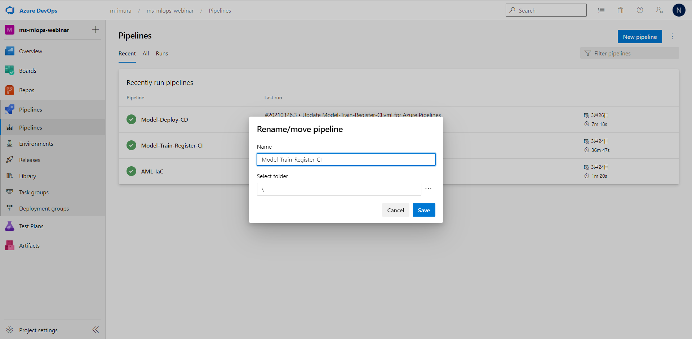The image size is (692, 339).
Task: Collapse the sidebar with double chevron
Action: [x=96, y=330]
